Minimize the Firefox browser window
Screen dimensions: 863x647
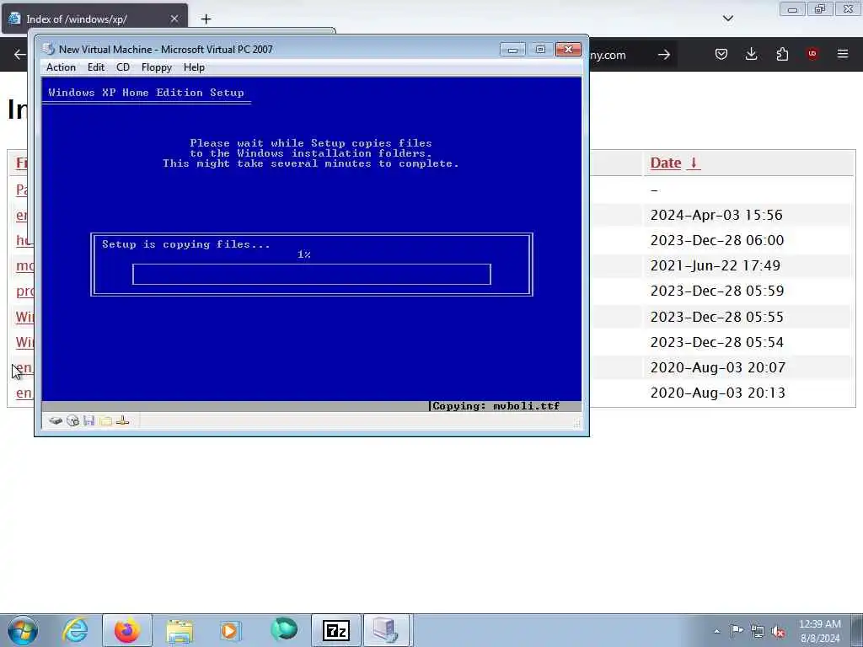click(792, 8)
